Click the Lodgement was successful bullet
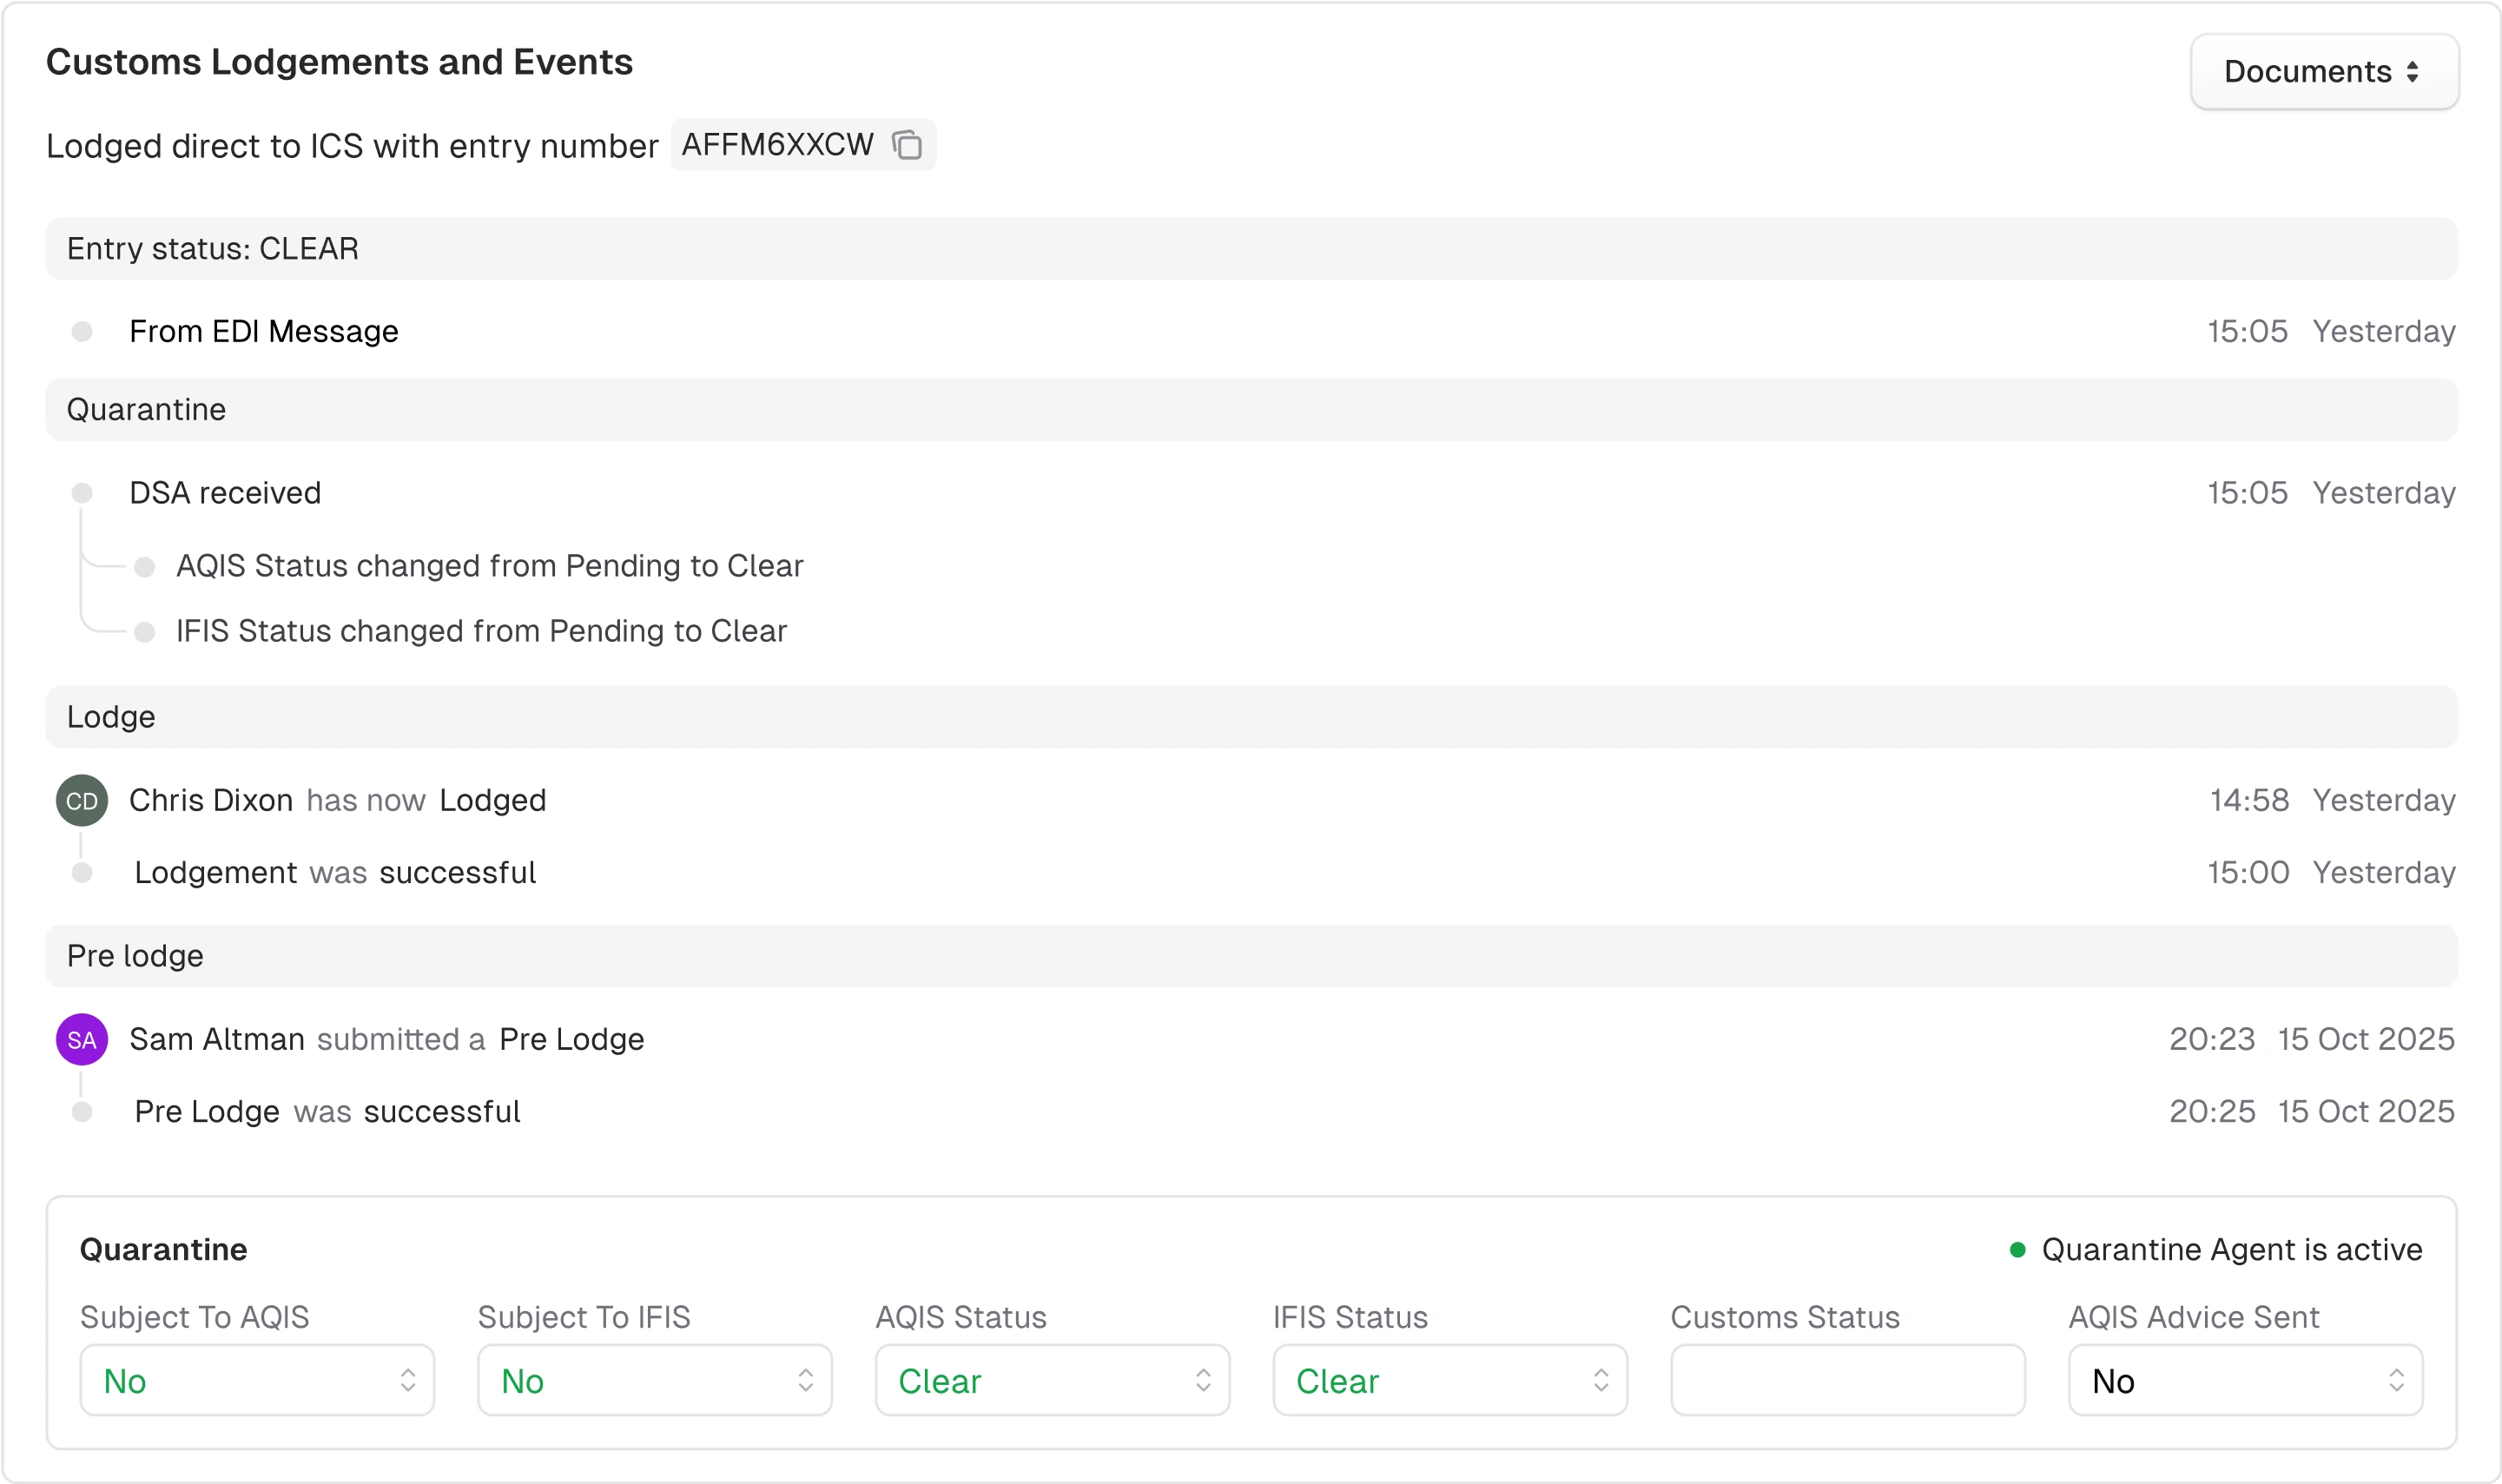This screenshot has height=1484, width=2502. coord(82,873)
